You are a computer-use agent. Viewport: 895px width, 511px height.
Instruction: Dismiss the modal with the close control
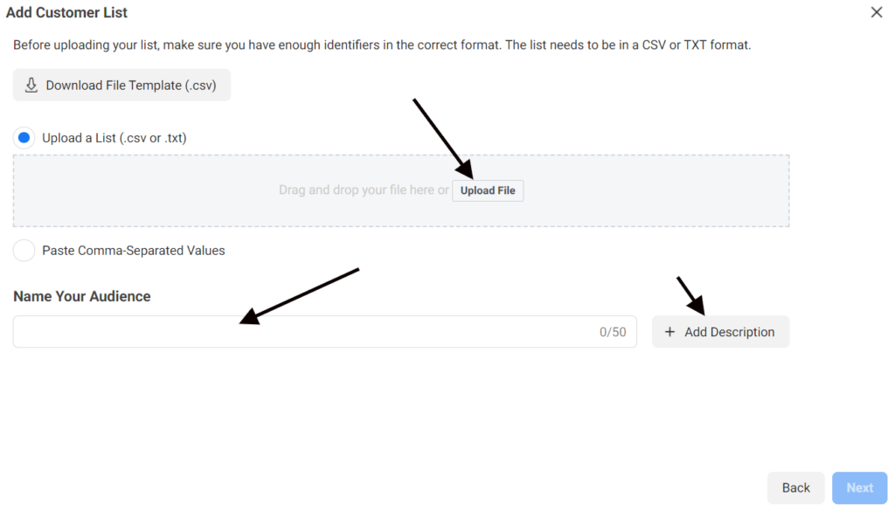(877, 12)
